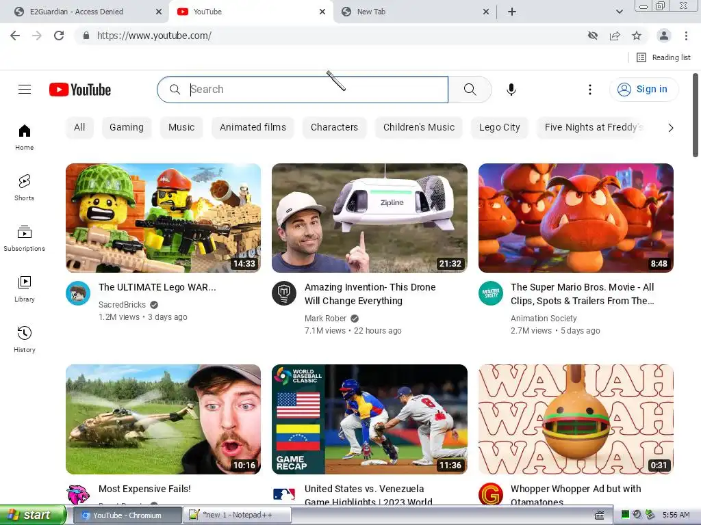
Task: Open a new browser tab
Action: pyautogui.click(x=512, y=12)
